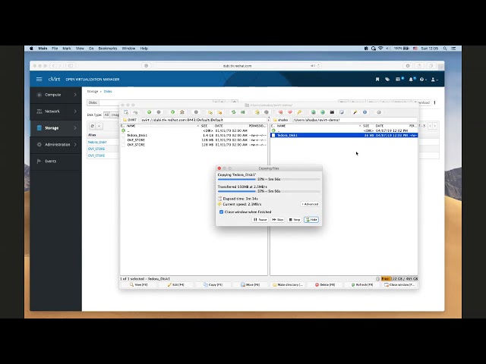Click the Hide button in copy dialog
Screen dimensions: 486x364
tap(311, 219)
